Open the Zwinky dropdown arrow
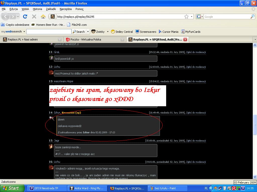This screenshot has height=192, width=257. [x=108, y=32]
